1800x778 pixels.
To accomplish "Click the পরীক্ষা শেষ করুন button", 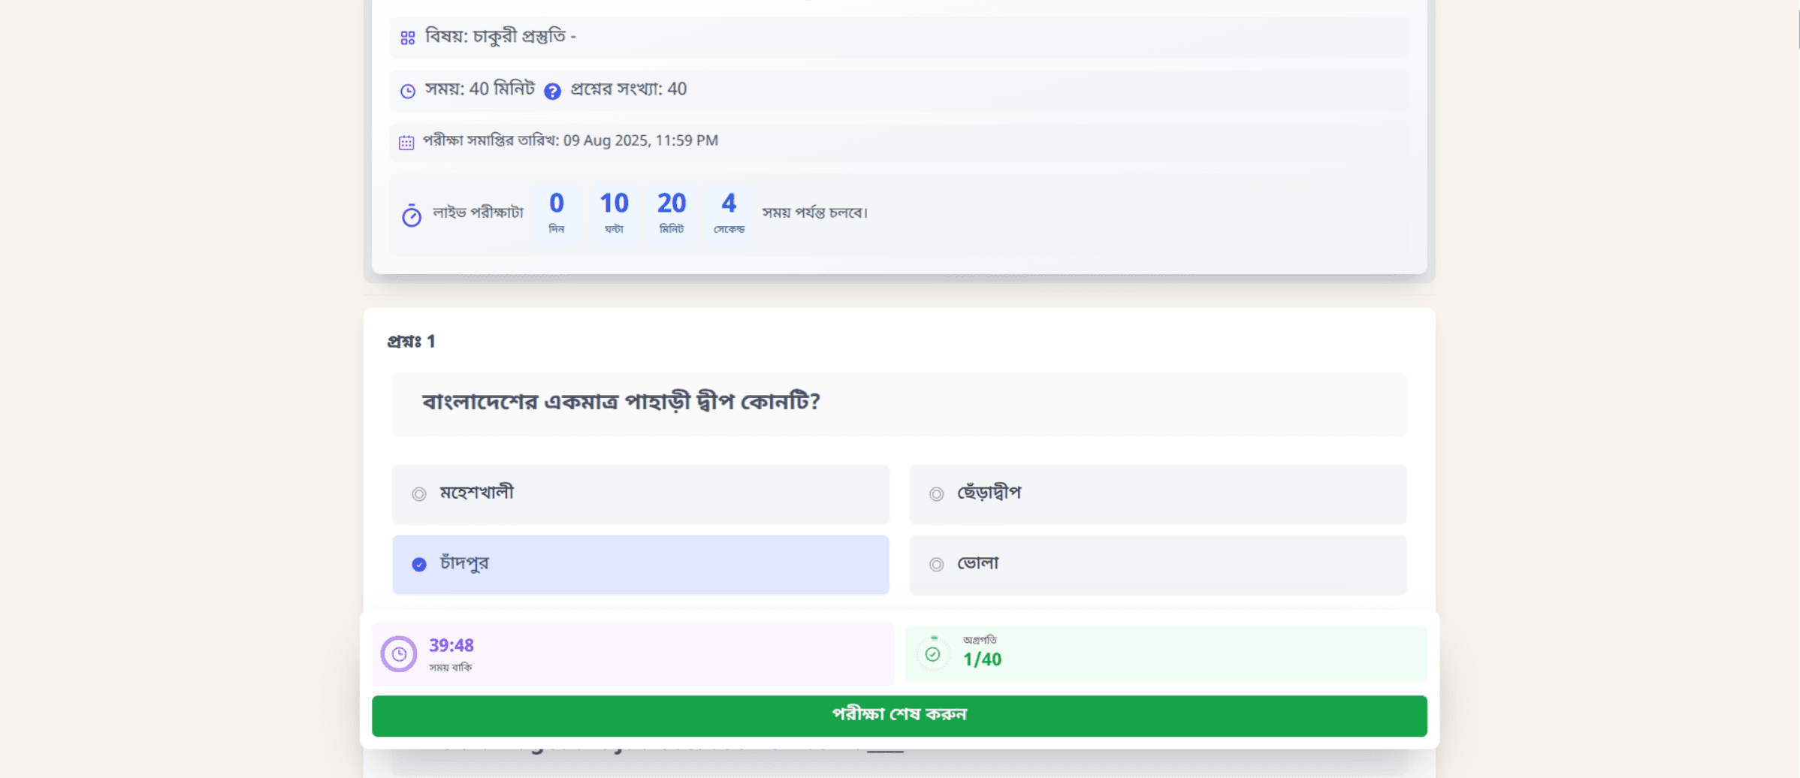I will (x=899, y=716).
